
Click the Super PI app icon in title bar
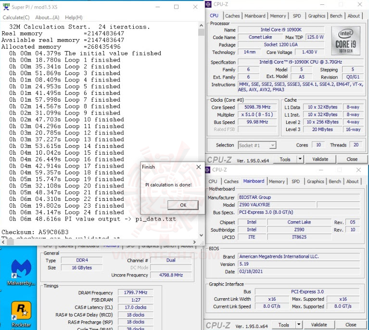click(6, 7)
